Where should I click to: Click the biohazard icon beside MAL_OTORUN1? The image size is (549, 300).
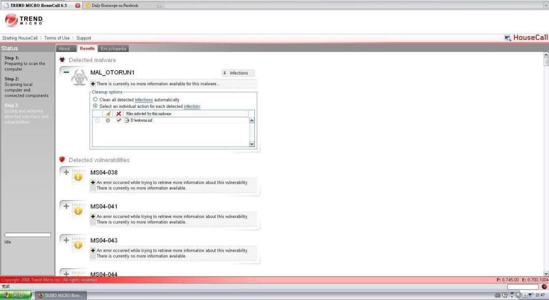coord(79,77)
